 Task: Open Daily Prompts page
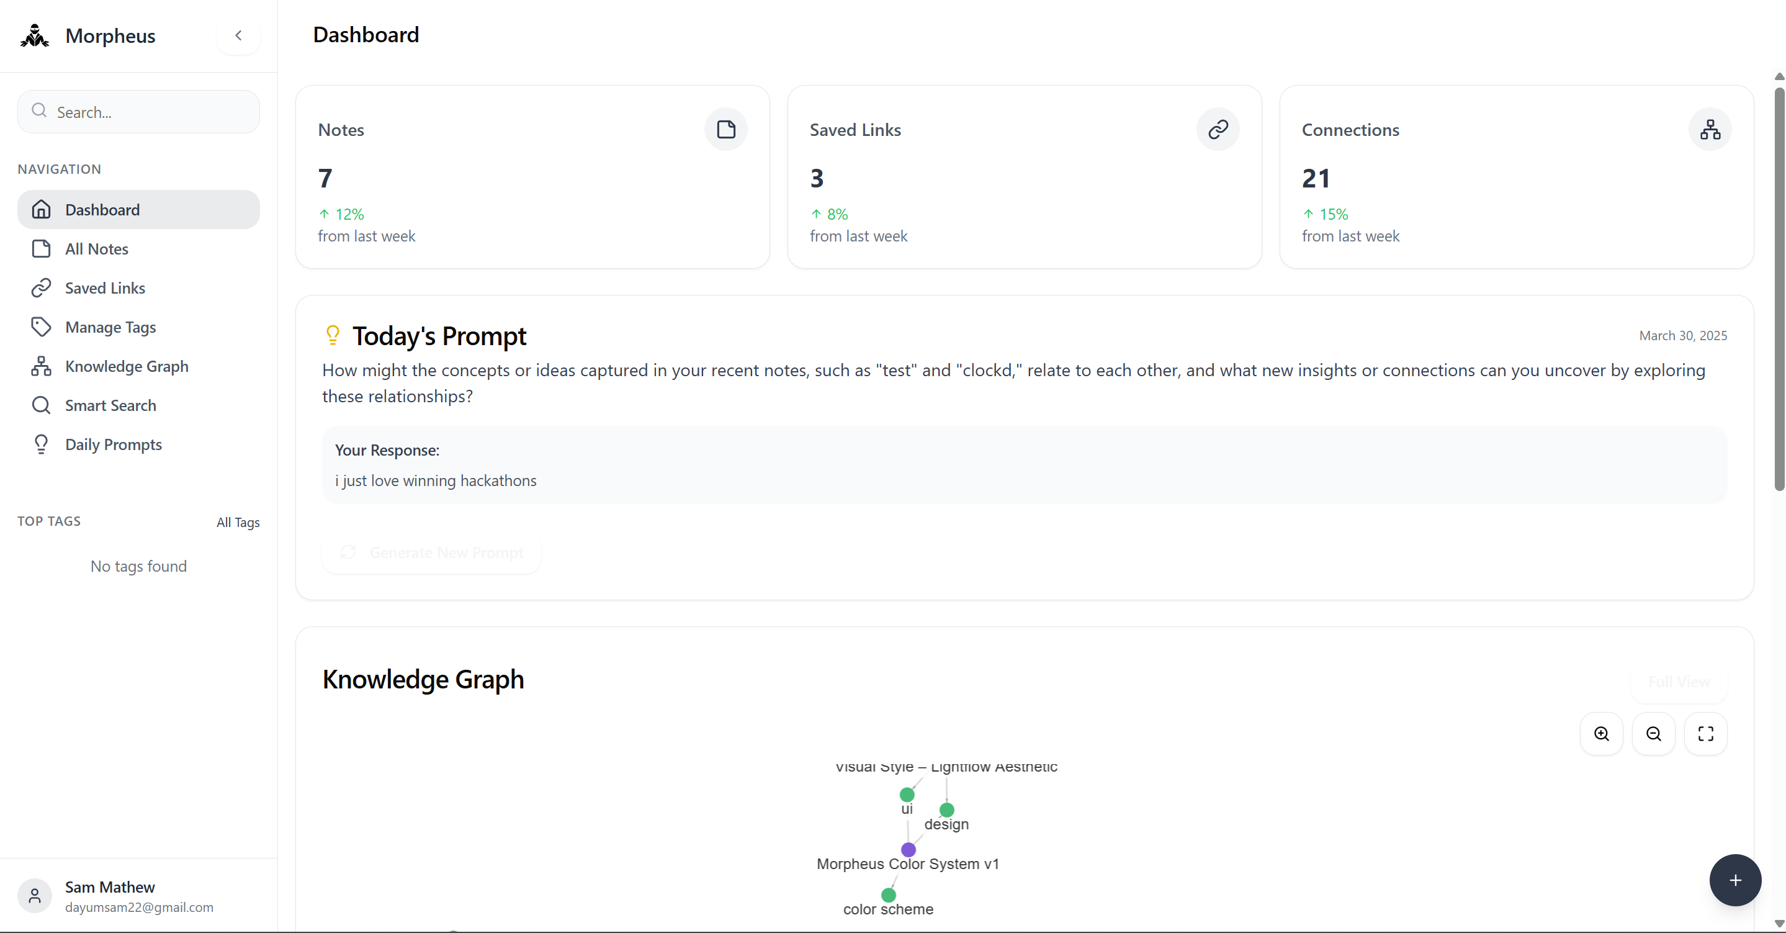tap(113, 444)
